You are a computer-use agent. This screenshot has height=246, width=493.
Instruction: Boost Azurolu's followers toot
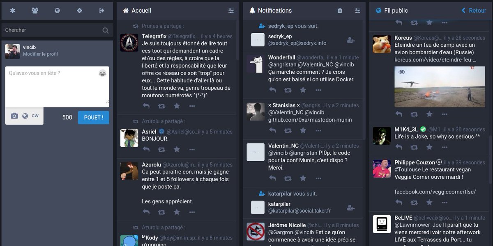[162, 212]
